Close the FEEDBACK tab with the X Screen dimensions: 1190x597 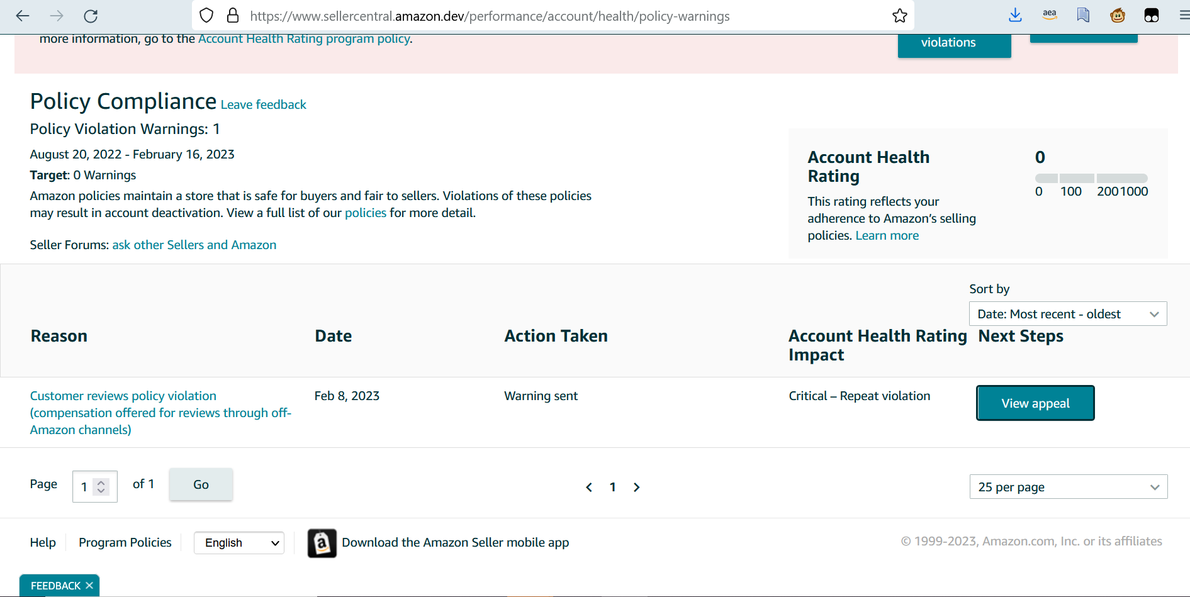coord(89,586)
